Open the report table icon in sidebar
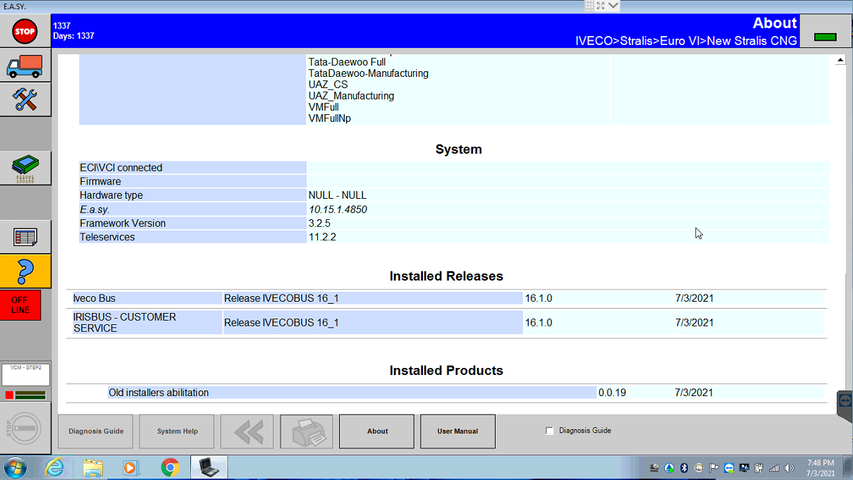This screenshot has width=853, height=480. [25, 236]
